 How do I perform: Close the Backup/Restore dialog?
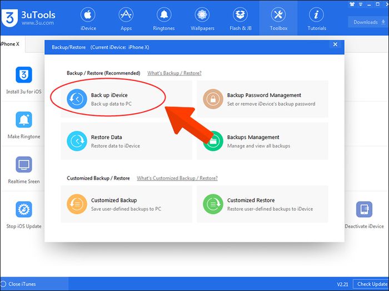click(x=335, y=44)
